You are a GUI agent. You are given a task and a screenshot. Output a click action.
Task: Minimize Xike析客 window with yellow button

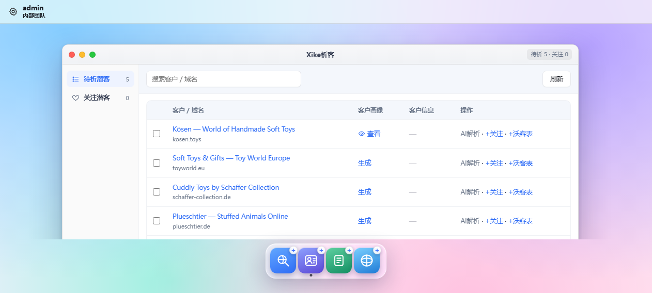coord(82,55)
